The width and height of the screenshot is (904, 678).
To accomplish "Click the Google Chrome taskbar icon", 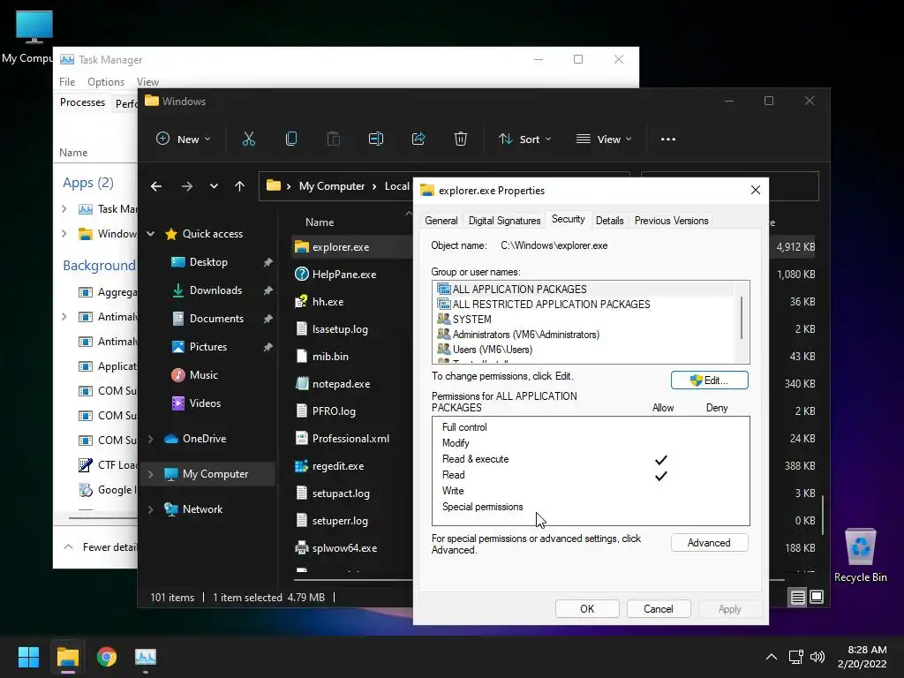I will [107, 657].
